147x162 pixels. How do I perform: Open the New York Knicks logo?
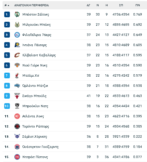[x=17, y=65]
